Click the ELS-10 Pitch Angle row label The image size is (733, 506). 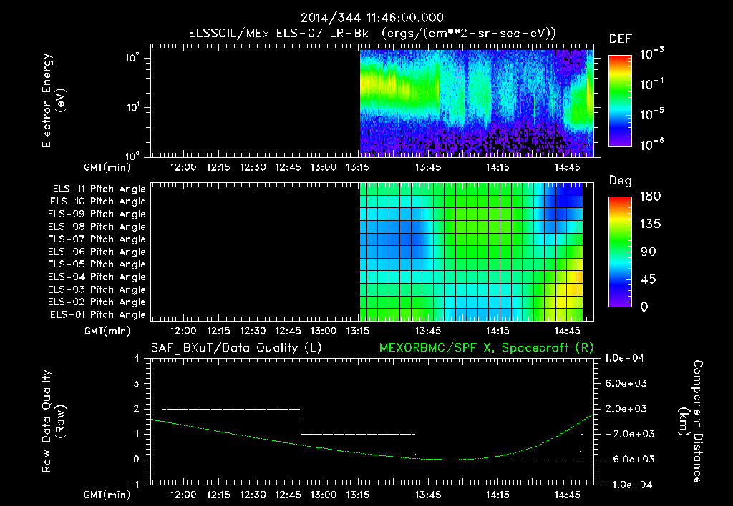98,202
